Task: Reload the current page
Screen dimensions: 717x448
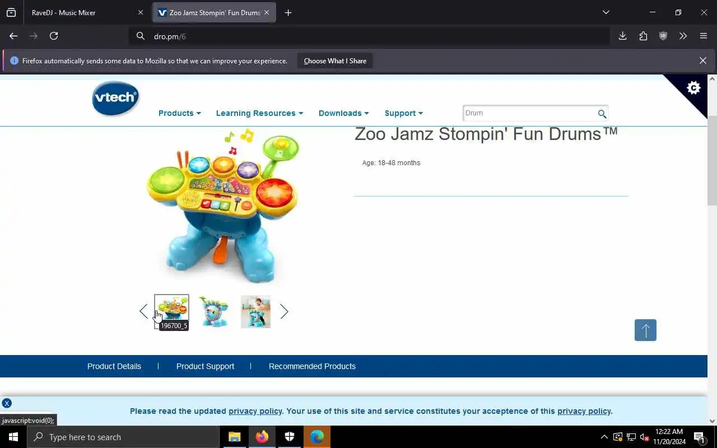Action: coord(54,36)
